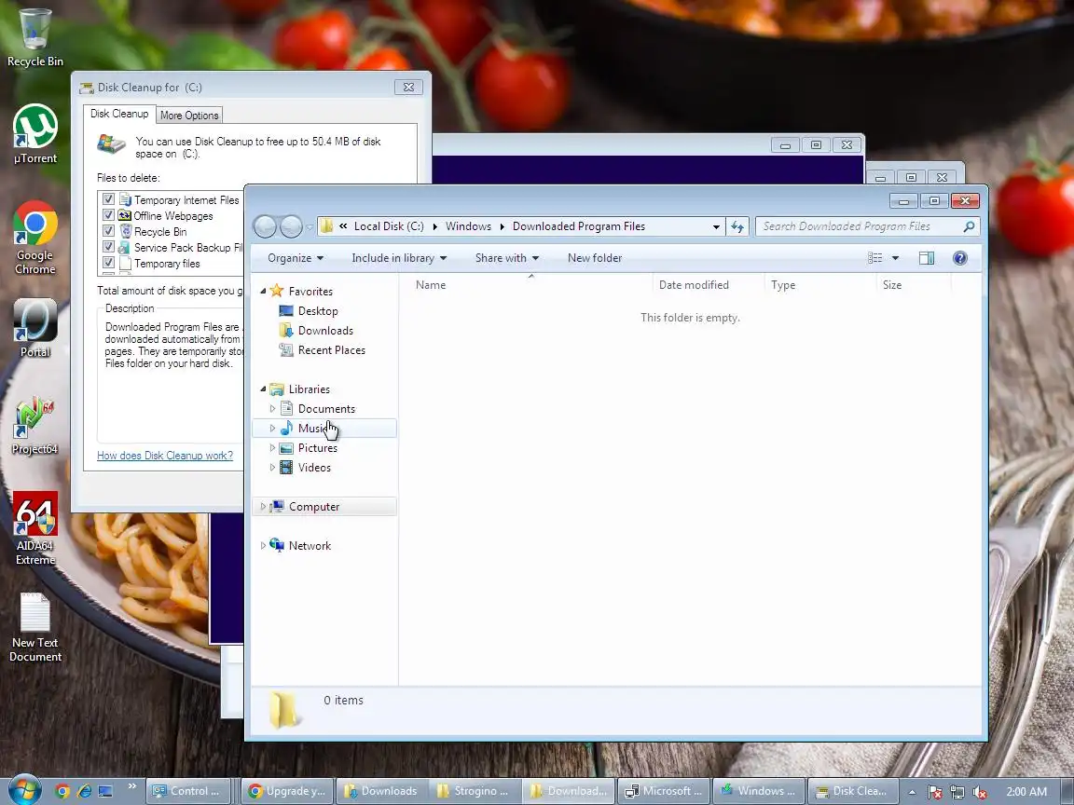Uncheck Temporary Internet Files checkbox
The height and width of the screenshot is (805, 1074).
click(x=108, y=199)
